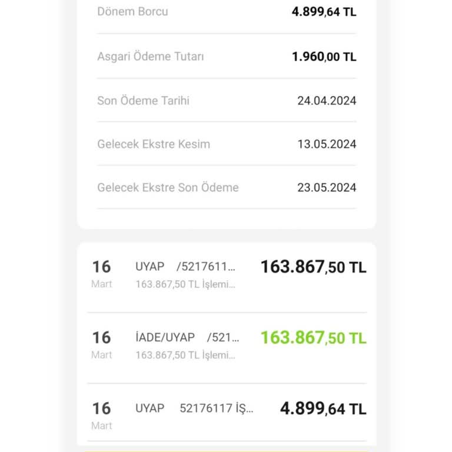Select the date 23.05.2024
Image resolution: width=452 pixels, height=452 pixels.
pos(327,188)
